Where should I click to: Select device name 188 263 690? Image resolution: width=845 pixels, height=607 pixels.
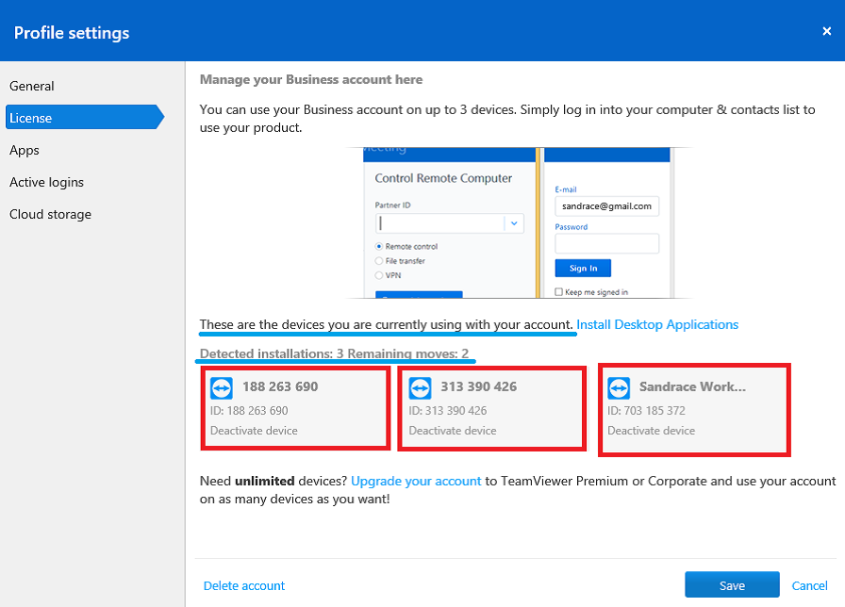(280, 386)
